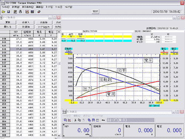Click copy icon in monitor toolbar

(x=79, y=120)
